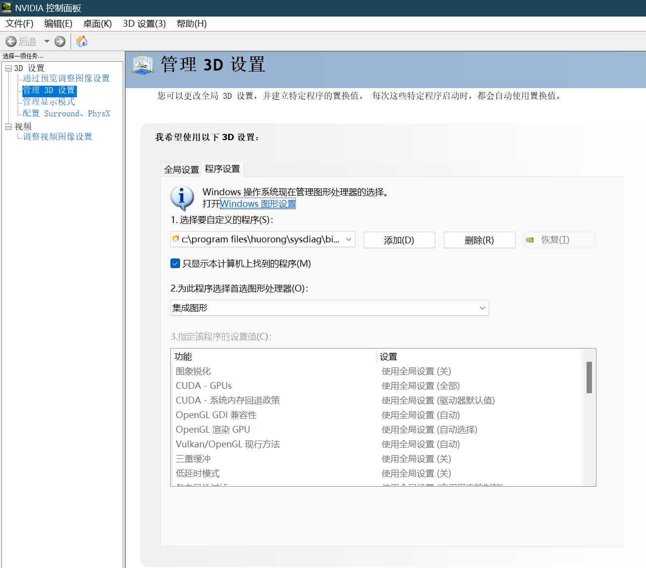
Task: Click the 设置 column header
Action: pos(480,356)
